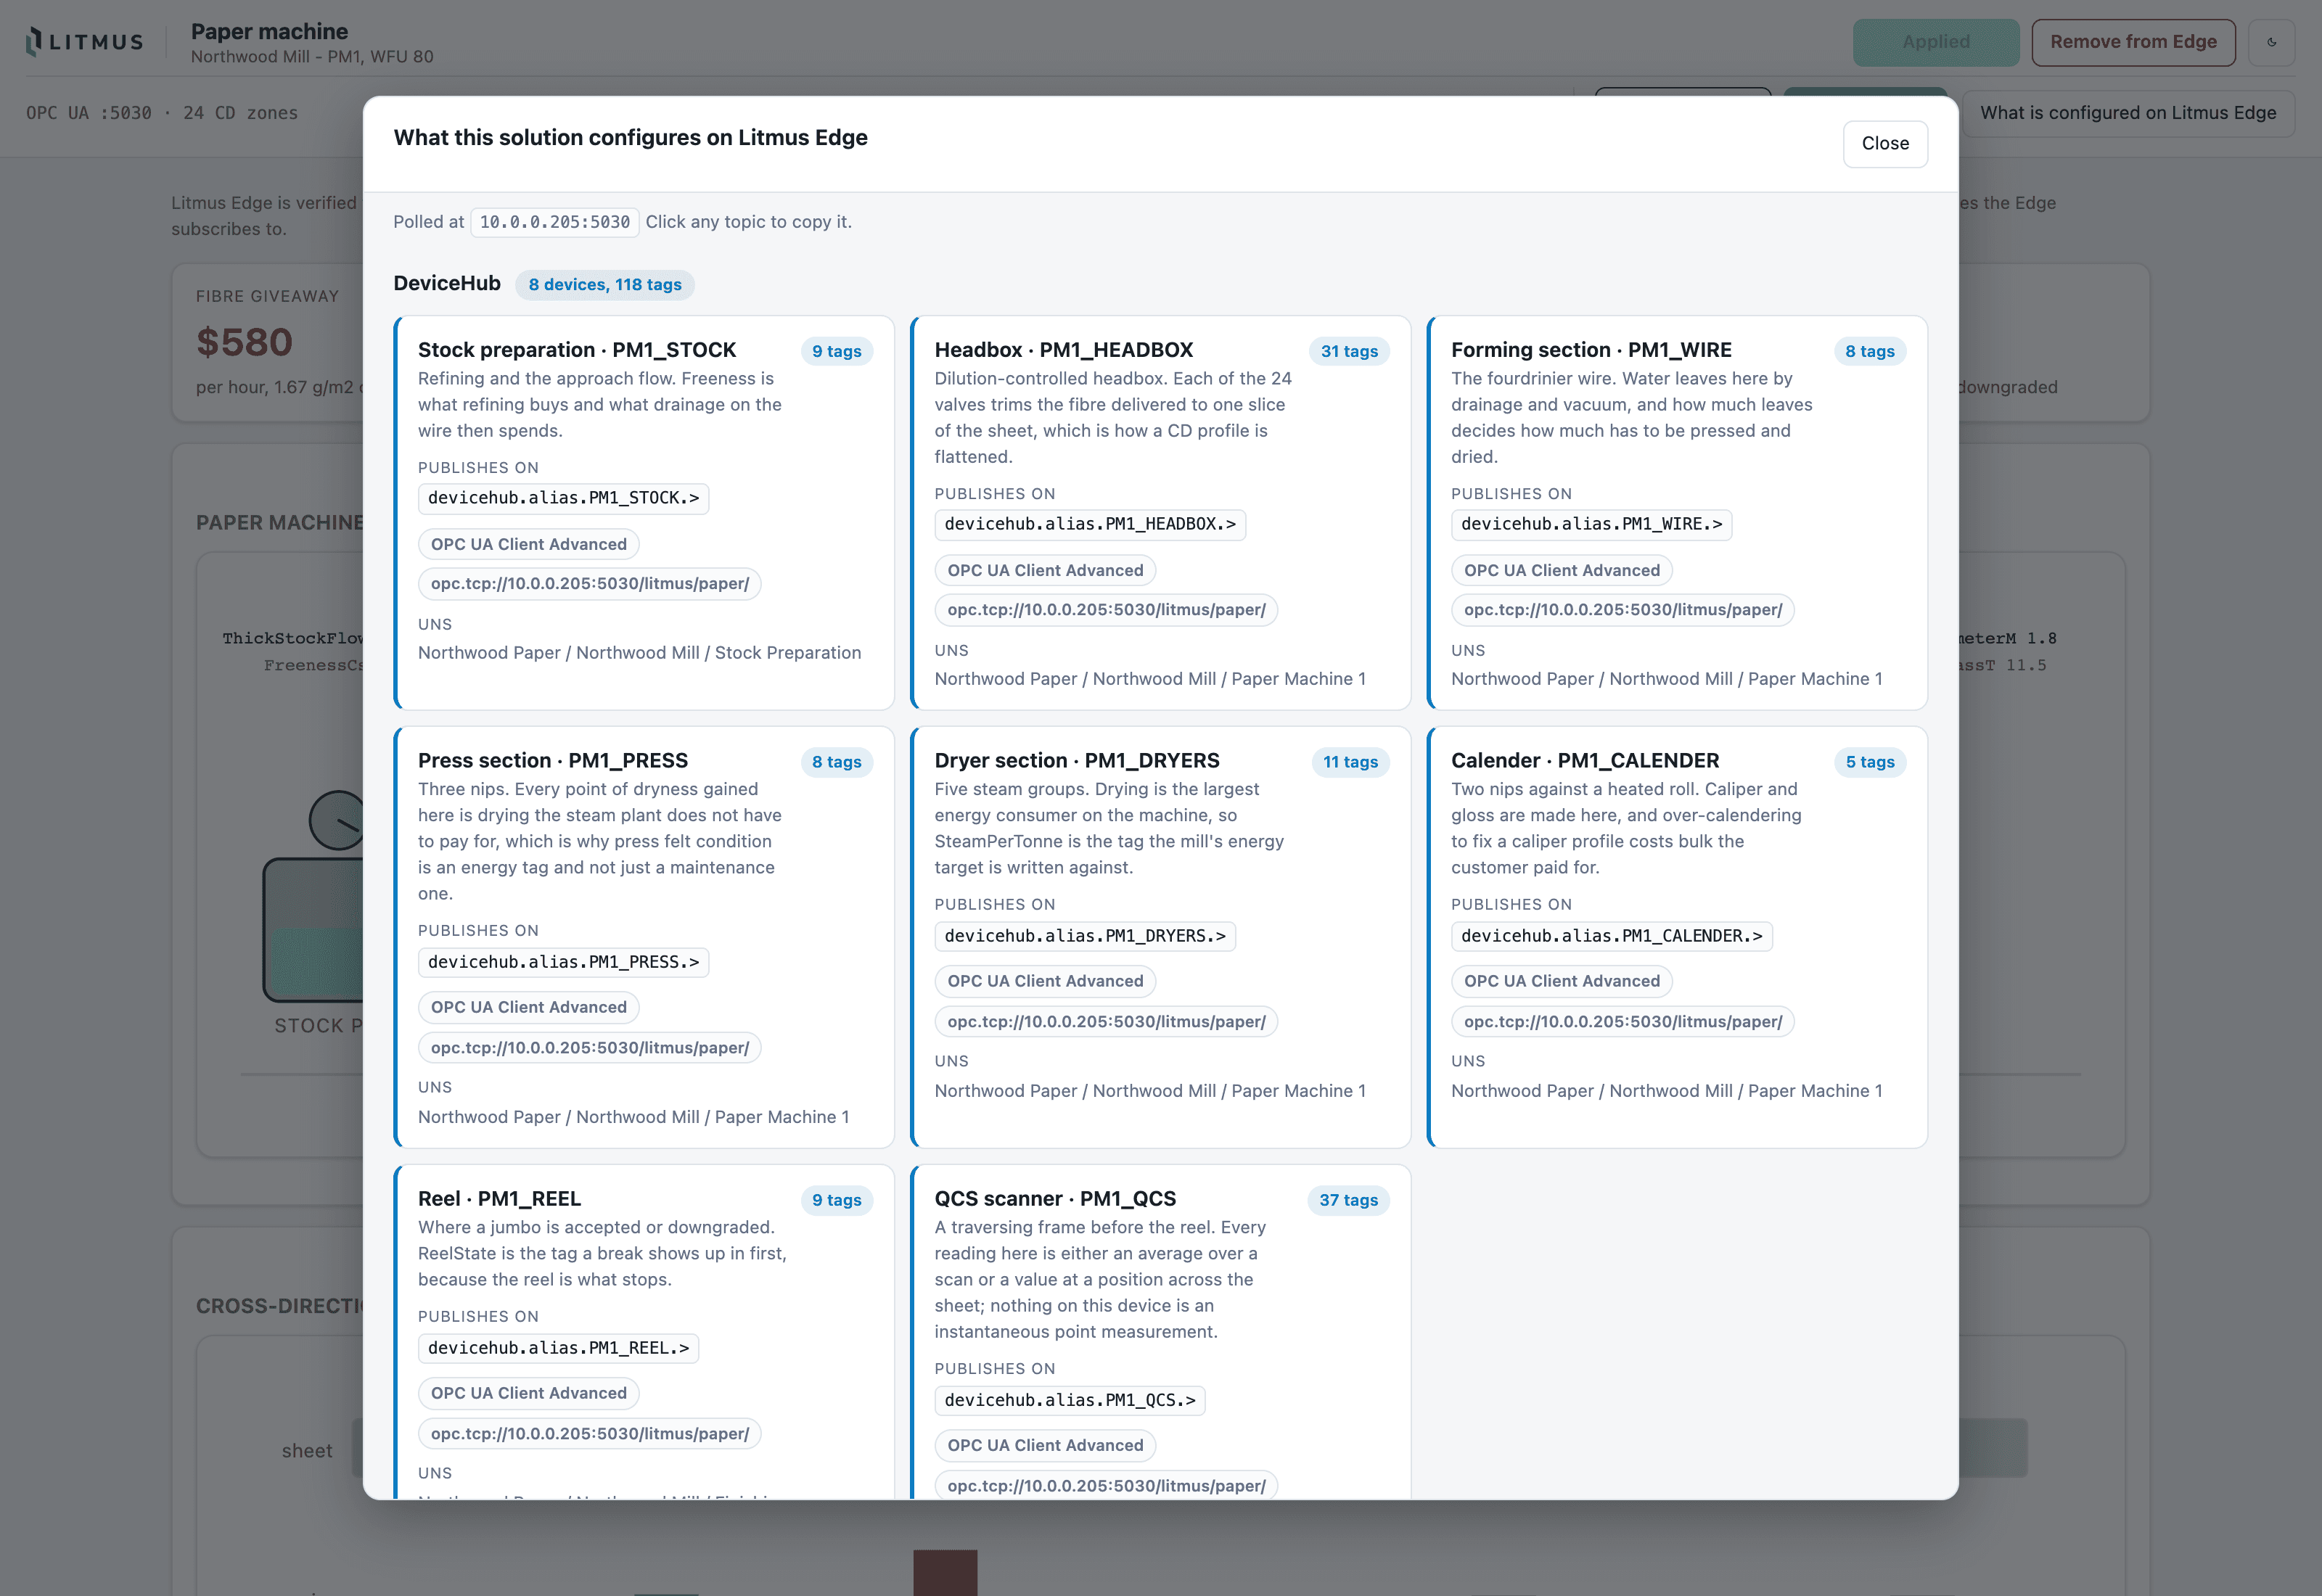Click the Paper Machine 1 UNS path under Headbox
The image size is (2322, 1596).
pyautogui.click(x=1150, y=679)
